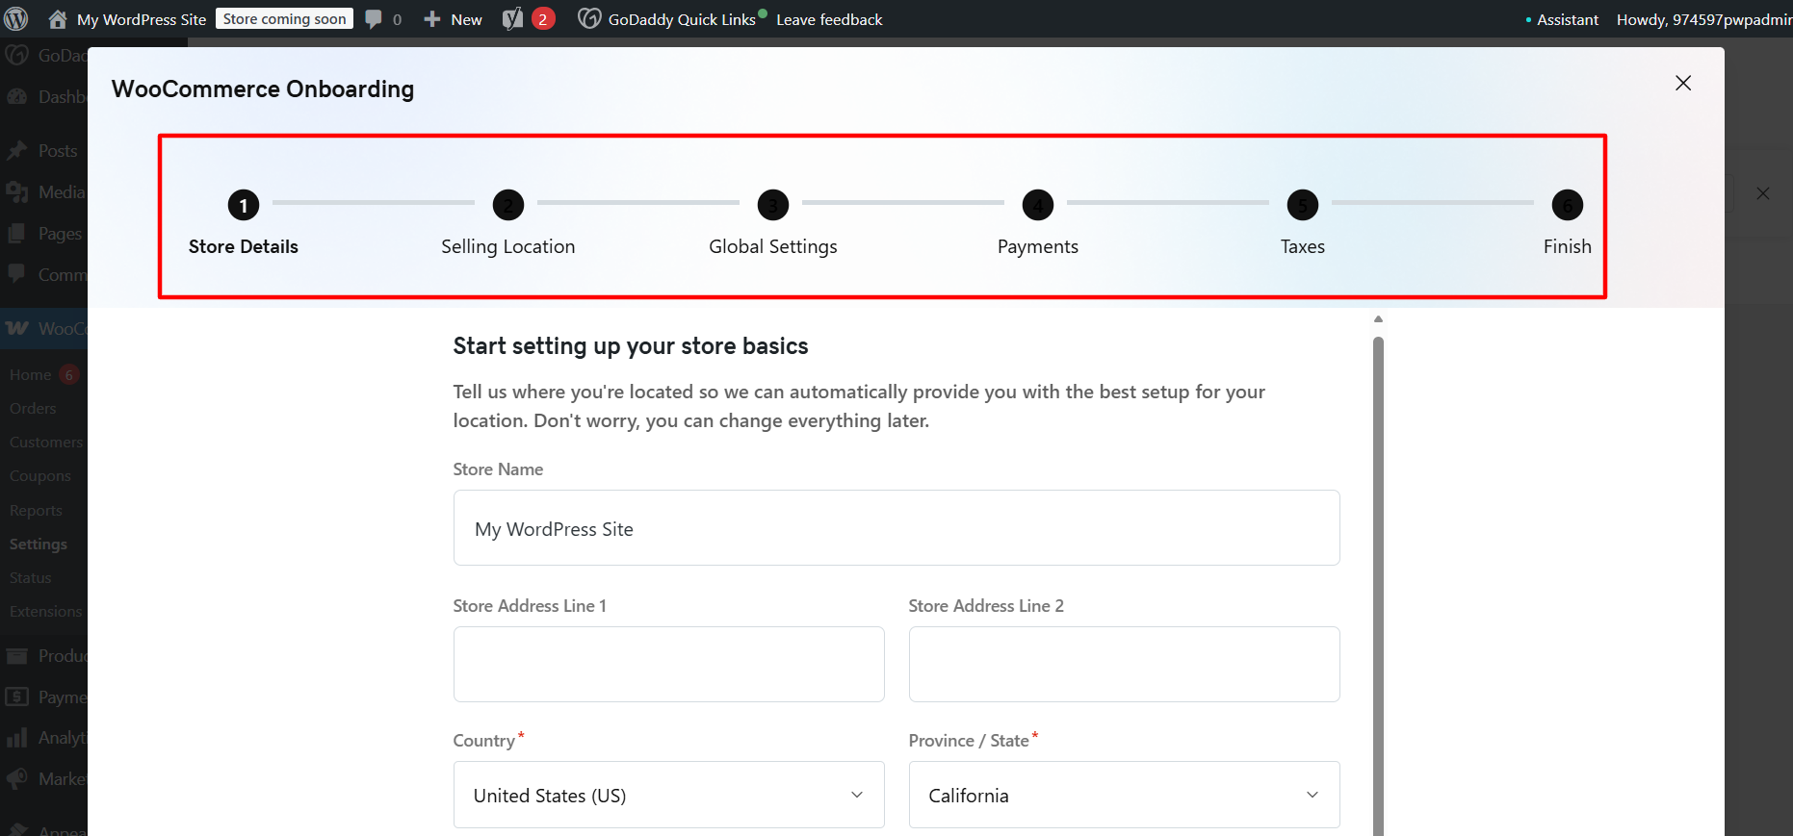
Task: Select the Taxes step label
Action: pos(1303,246)
